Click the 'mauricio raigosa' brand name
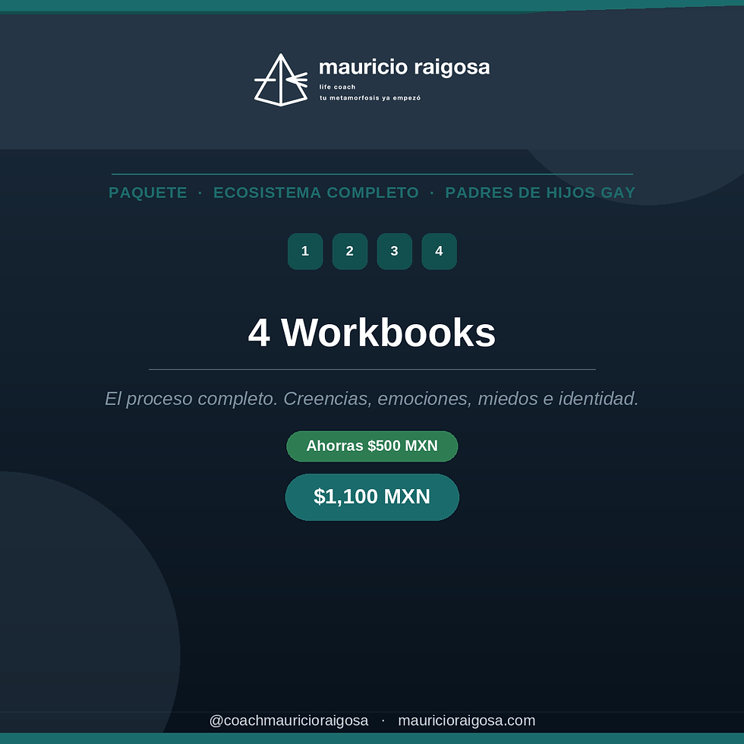Screen dimensions: 744x744 click(x=404, y=67)
